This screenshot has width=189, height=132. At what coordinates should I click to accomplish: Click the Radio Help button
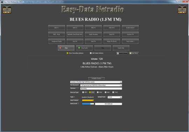(x=121, y=48)
